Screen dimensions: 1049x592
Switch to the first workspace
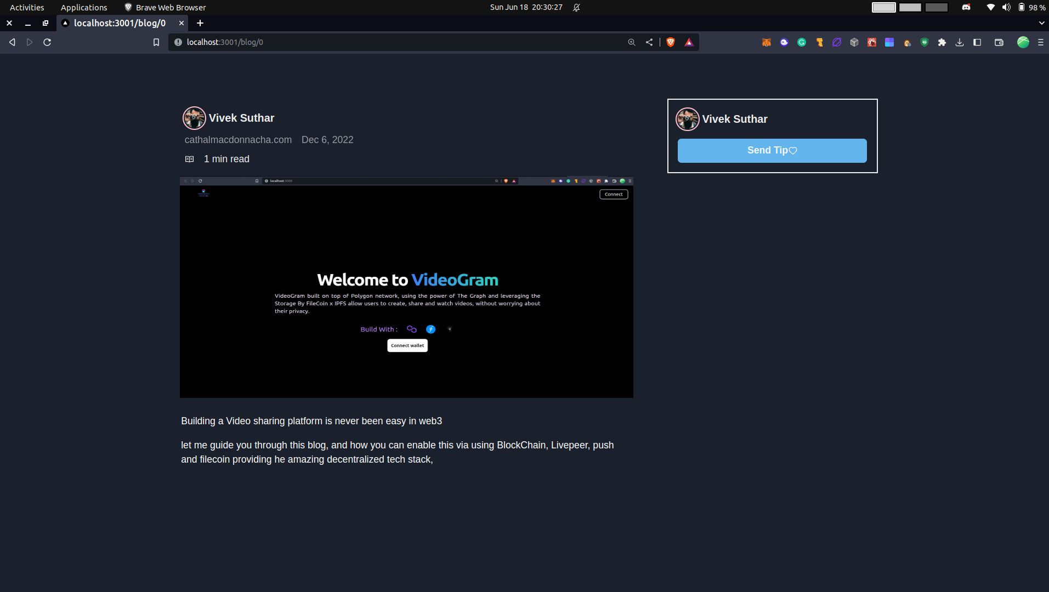(884, 7)
